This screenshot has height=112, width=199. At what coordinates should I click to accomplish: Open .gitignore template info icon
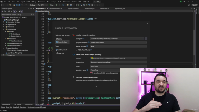click(89, 42)
